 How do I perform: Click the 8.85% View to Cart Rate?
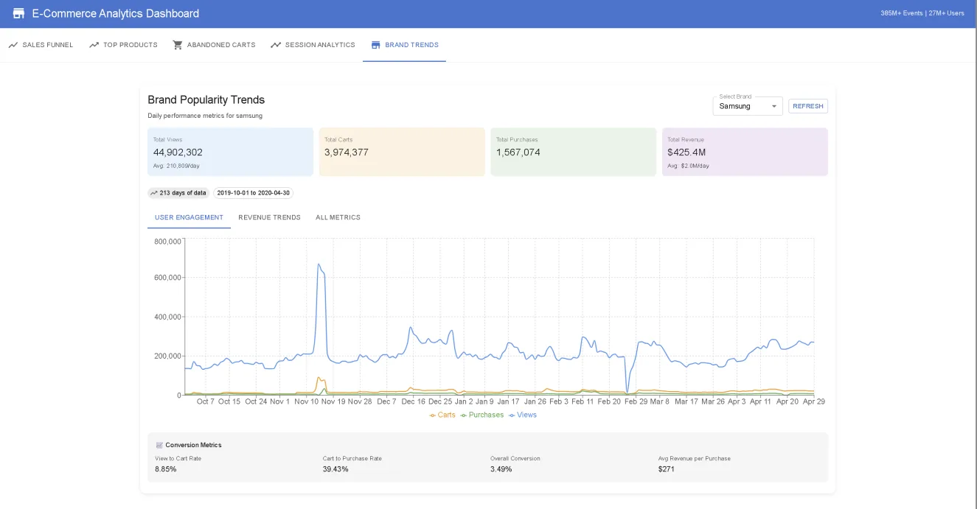coord(166,469)
